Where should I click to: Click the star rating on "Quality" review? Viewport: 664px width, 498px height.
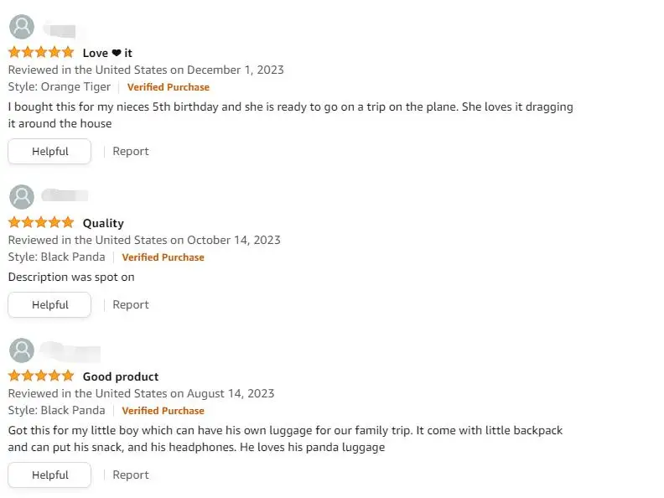(x=41, y=223)
